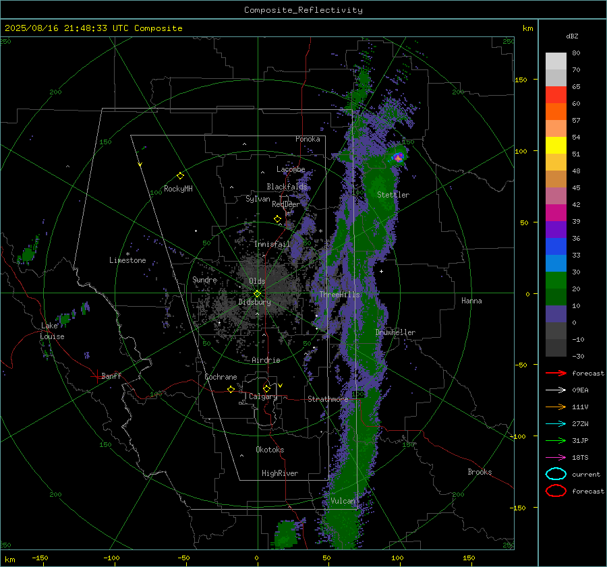The height and width of the screenshot is (567, 607).
Task: Click the cyan 27ZW arrow icon
Action: 556,424
